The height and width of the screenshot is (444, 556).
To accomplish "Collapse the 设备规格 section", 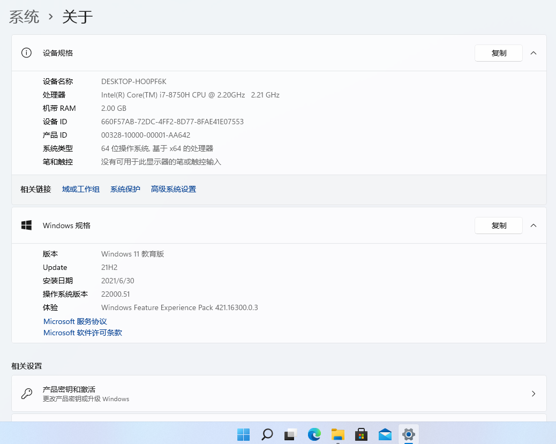I will 534,53.
